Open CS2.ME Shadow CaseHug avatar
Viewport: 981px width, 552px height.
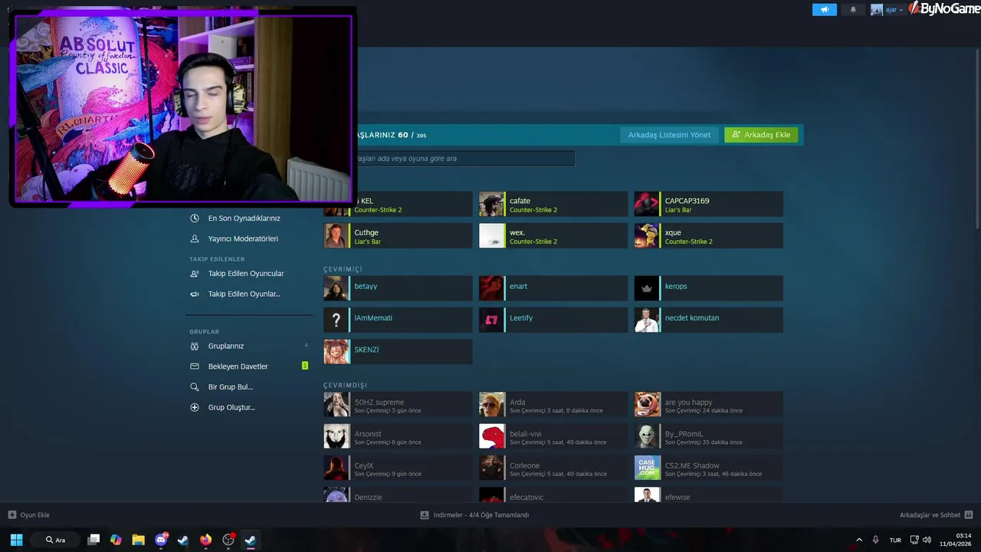[647, 468]
